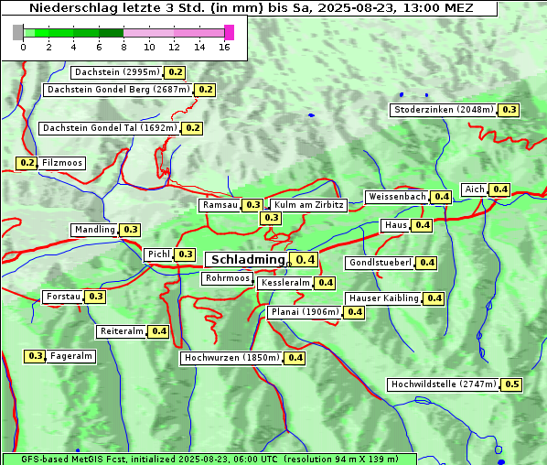This screenshot has width=547, height=465.
Task: Click the Reiteralm 0.4 value box
Action: tap(159, 331)
